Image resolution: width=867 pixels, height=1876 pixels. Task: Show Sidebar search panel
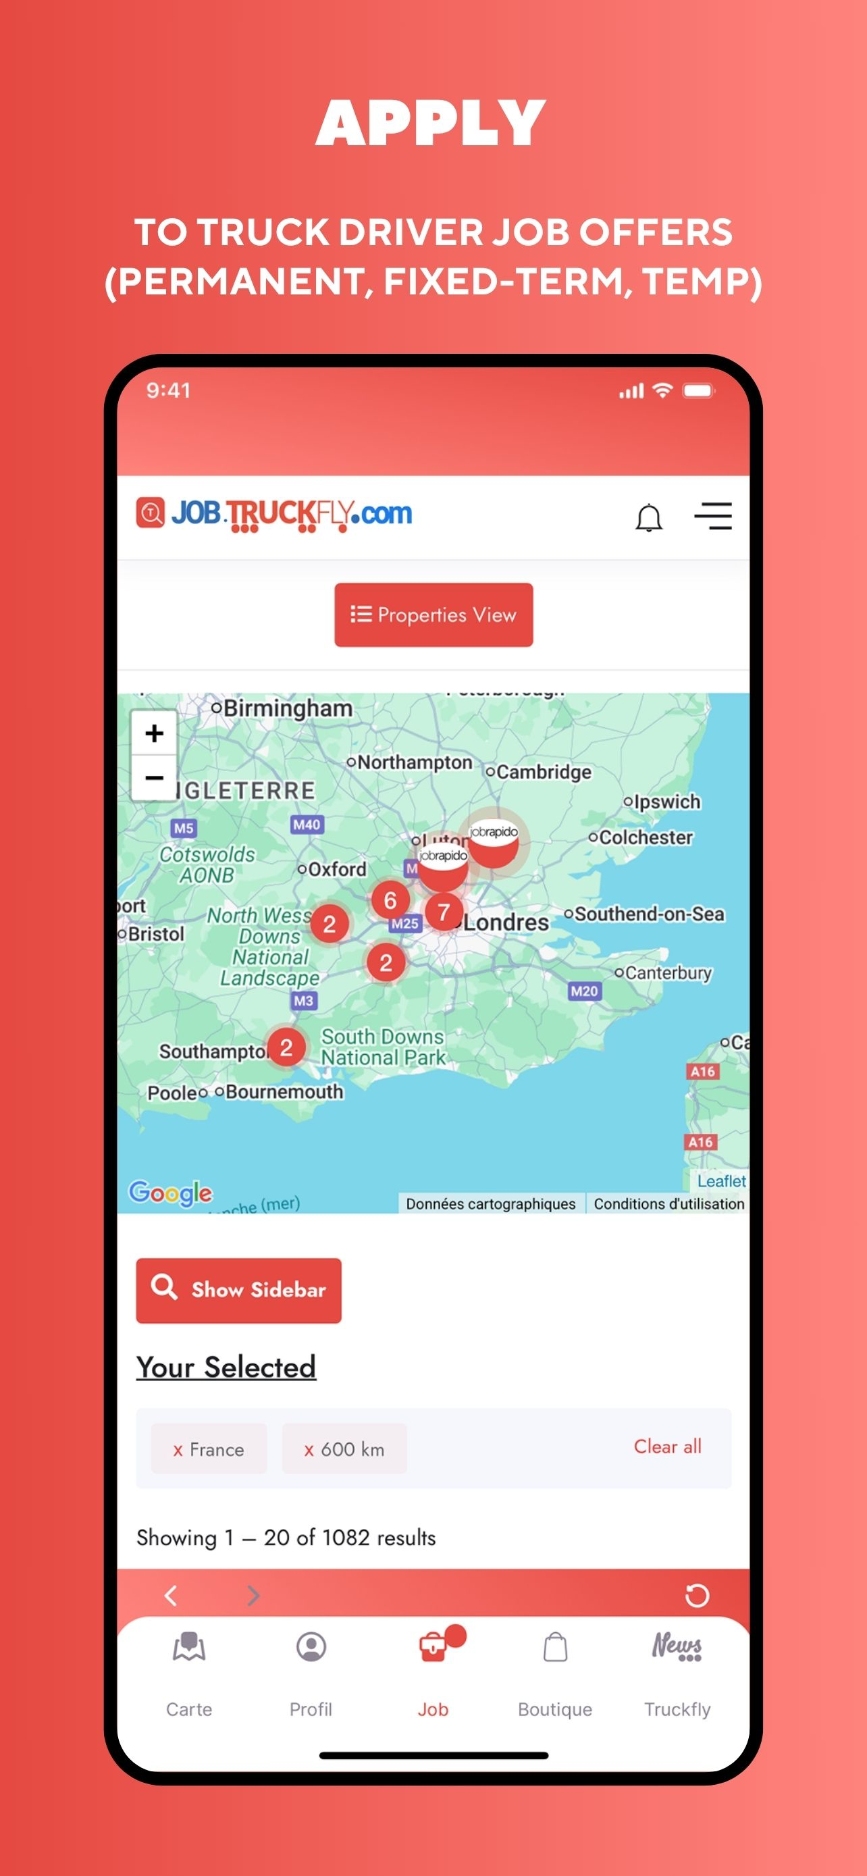(238, 1290)
